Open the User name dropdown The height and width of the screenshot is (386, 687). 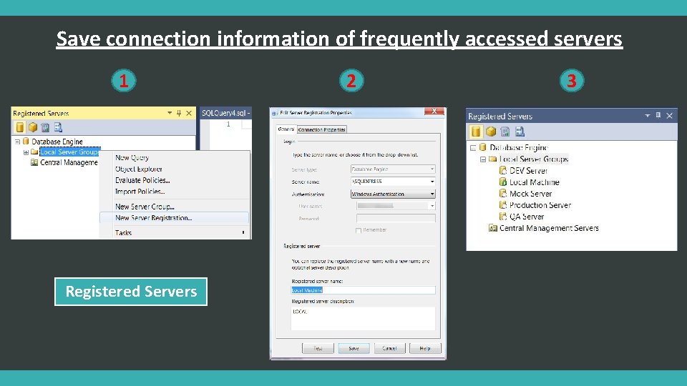432,206
